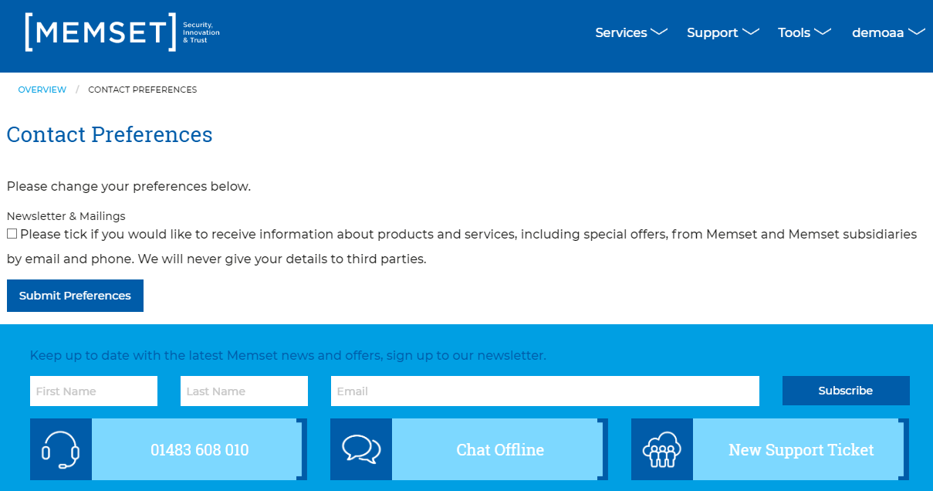Click the Newsletter & Mailings label
Viewport: 933px width, 491px height.
[x=66, y=216]
